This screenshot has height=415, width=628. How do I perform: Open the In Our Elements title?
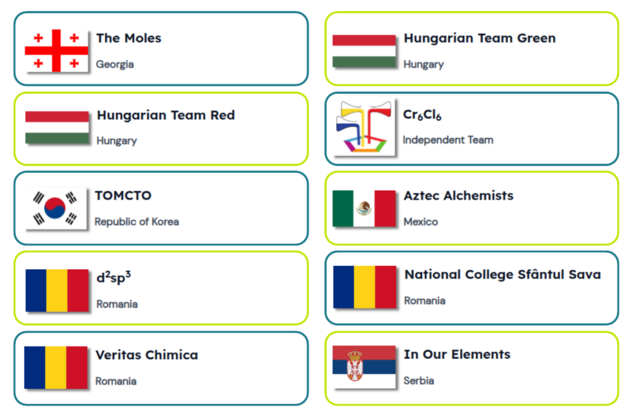click(x=457, y=354)
